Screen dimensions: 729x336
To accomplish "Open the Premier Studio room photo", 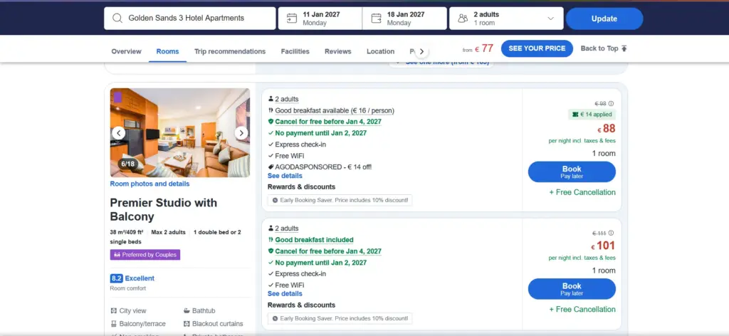I will [x=180, y=132].
